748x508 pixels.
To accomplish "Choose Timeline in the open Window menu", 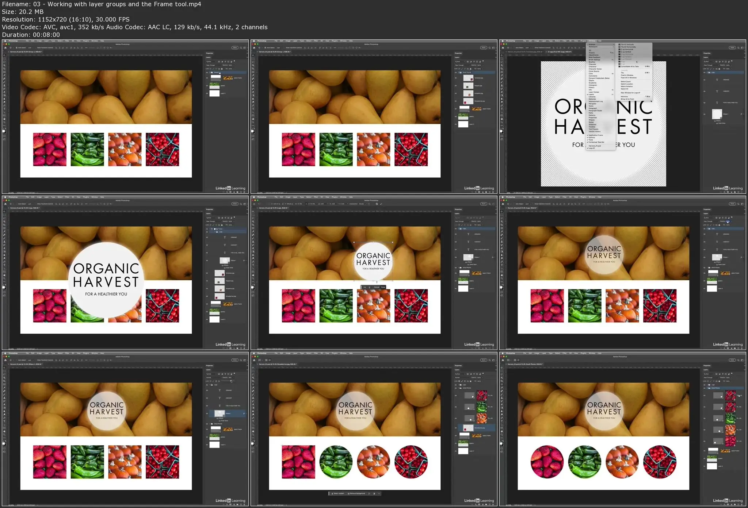I will [601, 127].
